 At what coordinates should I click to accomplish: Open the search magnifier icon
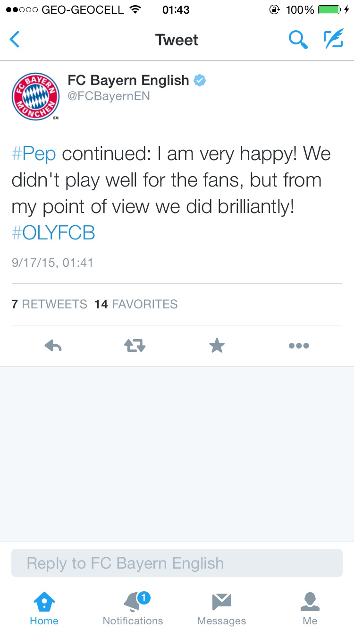(x=298, y=40)
